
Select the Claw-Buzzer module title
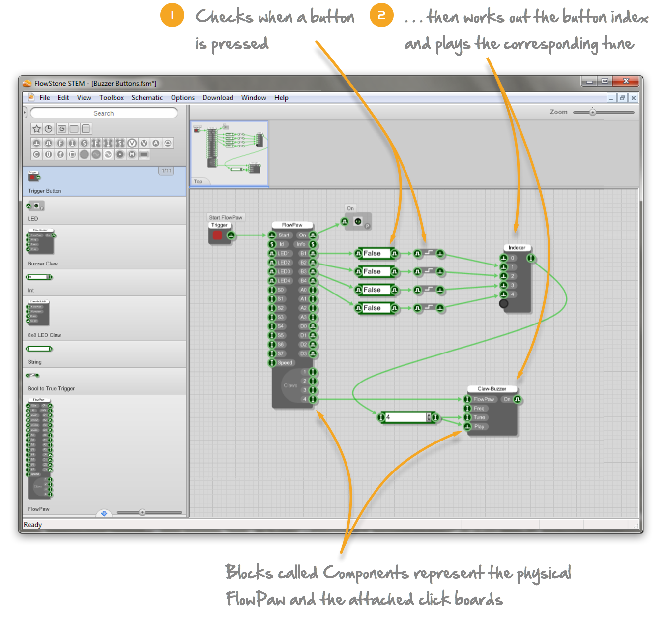pyautogui.click(x=492, y=389)
